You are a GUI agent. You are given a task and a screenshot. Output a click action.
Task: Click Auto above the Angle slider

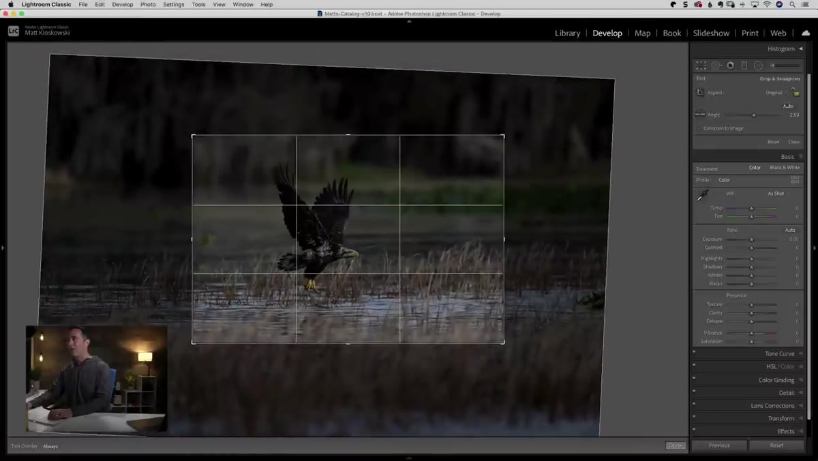coord(788,106)
